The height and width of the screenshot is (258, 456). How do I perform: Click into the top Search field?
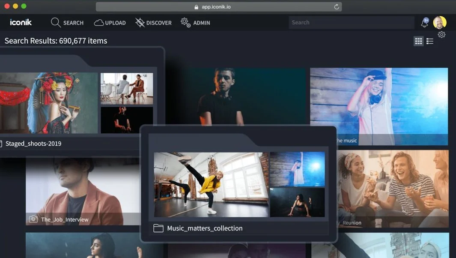click(x=351, y=22)
